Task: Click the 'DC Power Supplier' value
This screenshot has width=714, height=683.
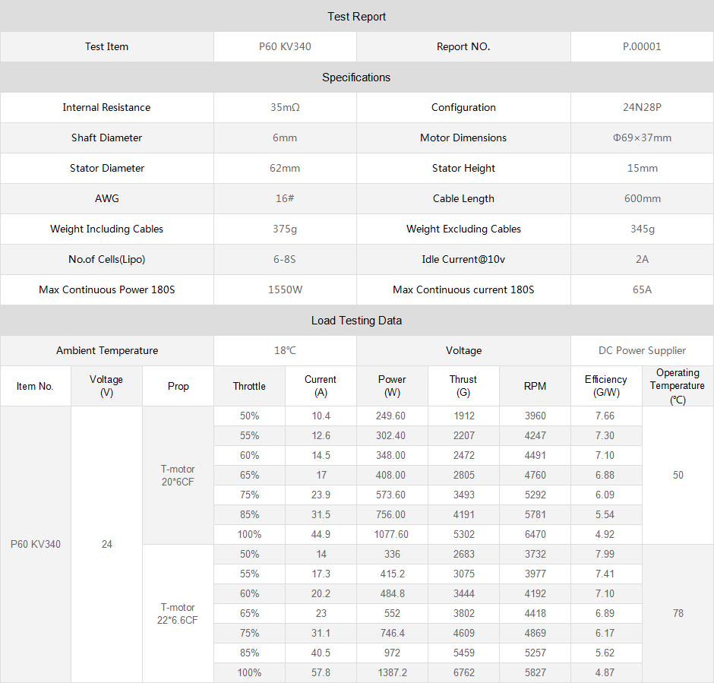Action: (642, 350)
